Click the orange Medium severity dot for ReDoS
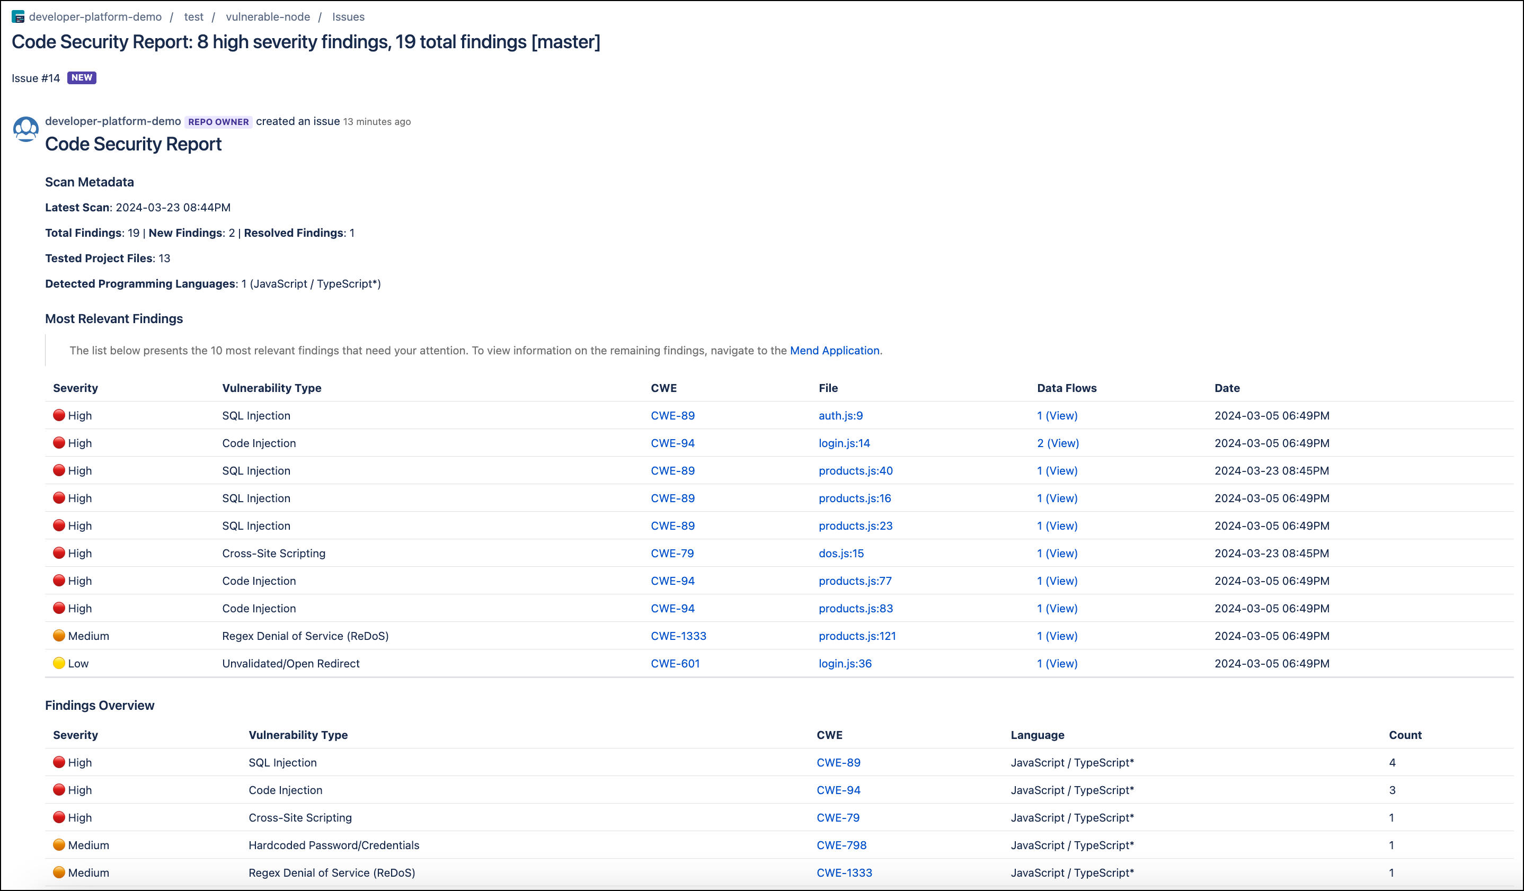The height and width of the screenshot is (891, 1524). pyautogui.click(x=59, y=635)
